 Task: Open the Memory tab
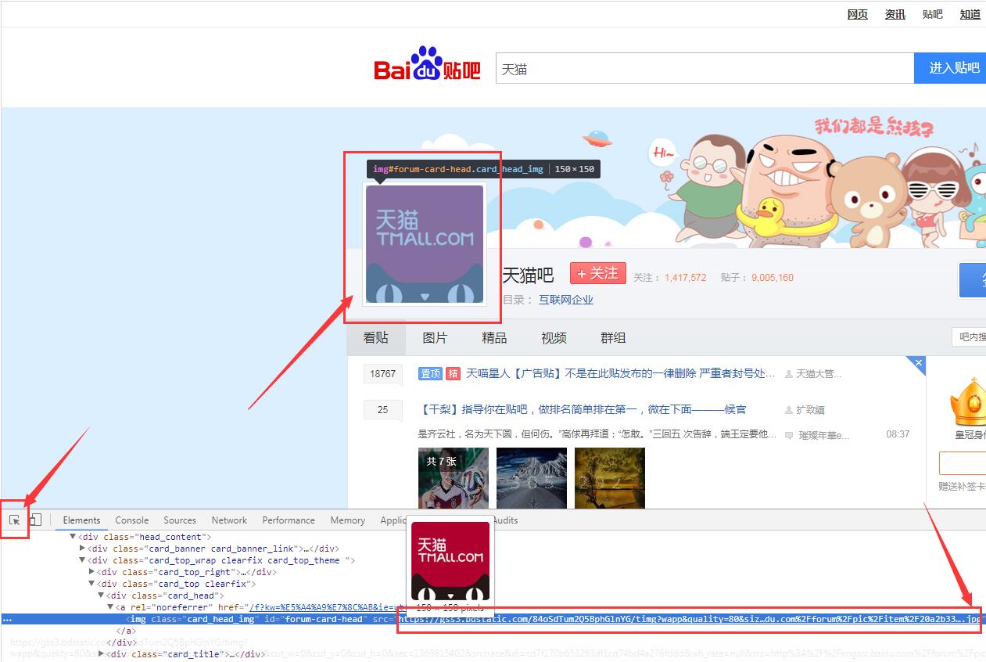348,520
